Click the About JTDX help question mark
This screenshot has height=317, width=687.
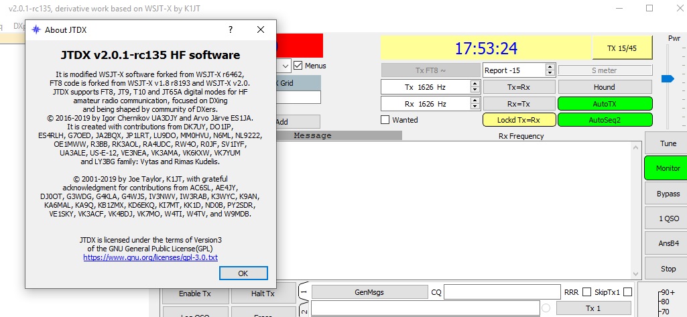231,29
